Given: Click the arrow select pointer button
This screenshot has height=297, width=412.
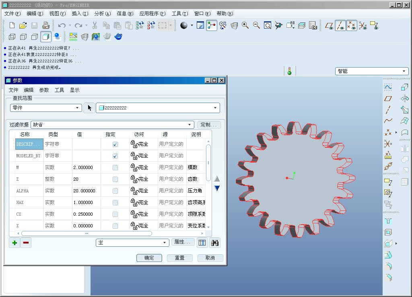Looking at the screenshot, I should [x=89, y=108].
